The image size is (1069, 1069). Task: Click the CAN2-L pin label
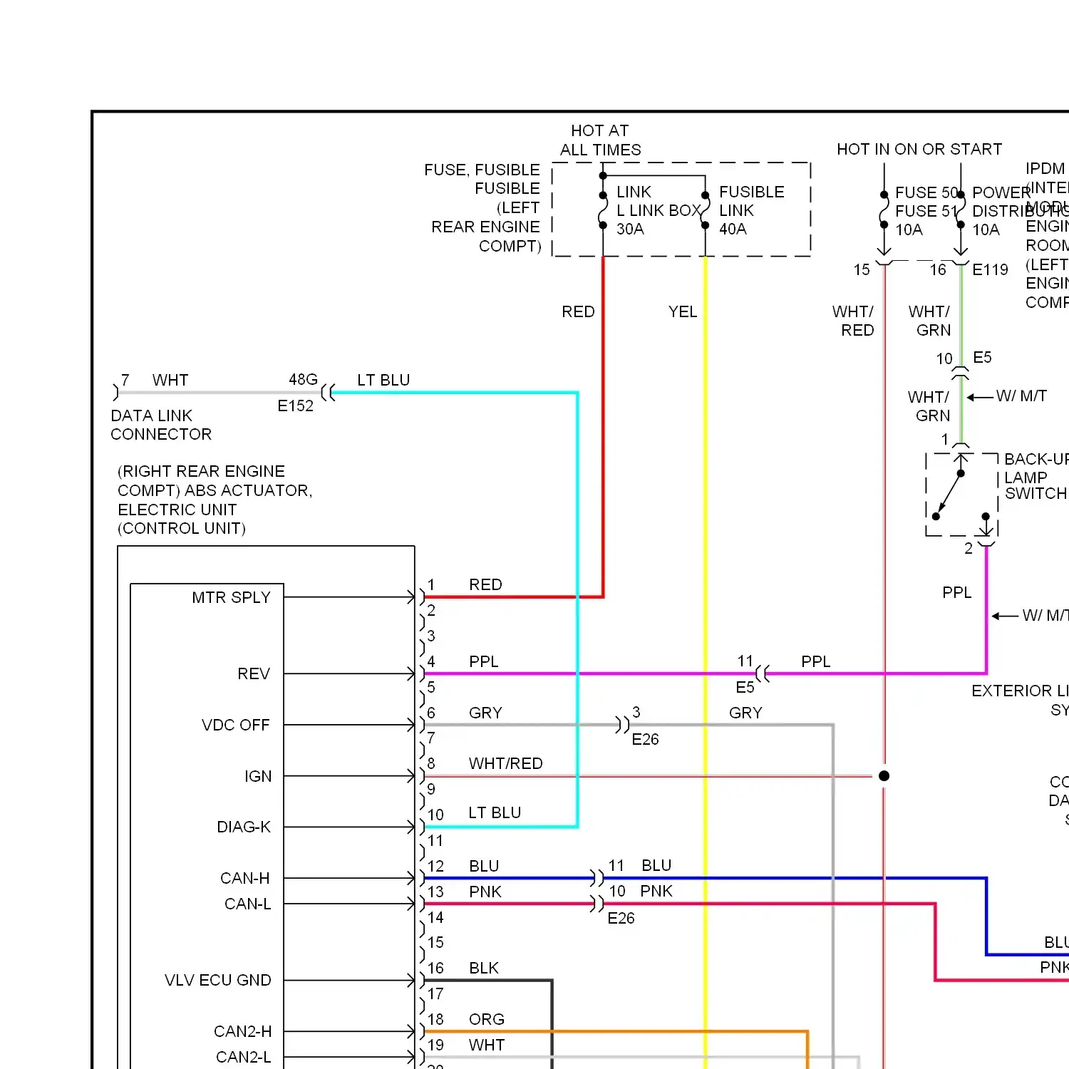point(244,1057)
